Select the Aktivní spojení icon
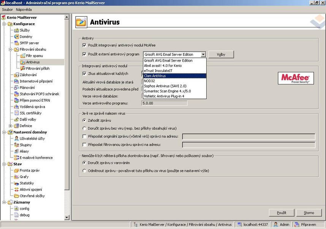 coord(16,190)
